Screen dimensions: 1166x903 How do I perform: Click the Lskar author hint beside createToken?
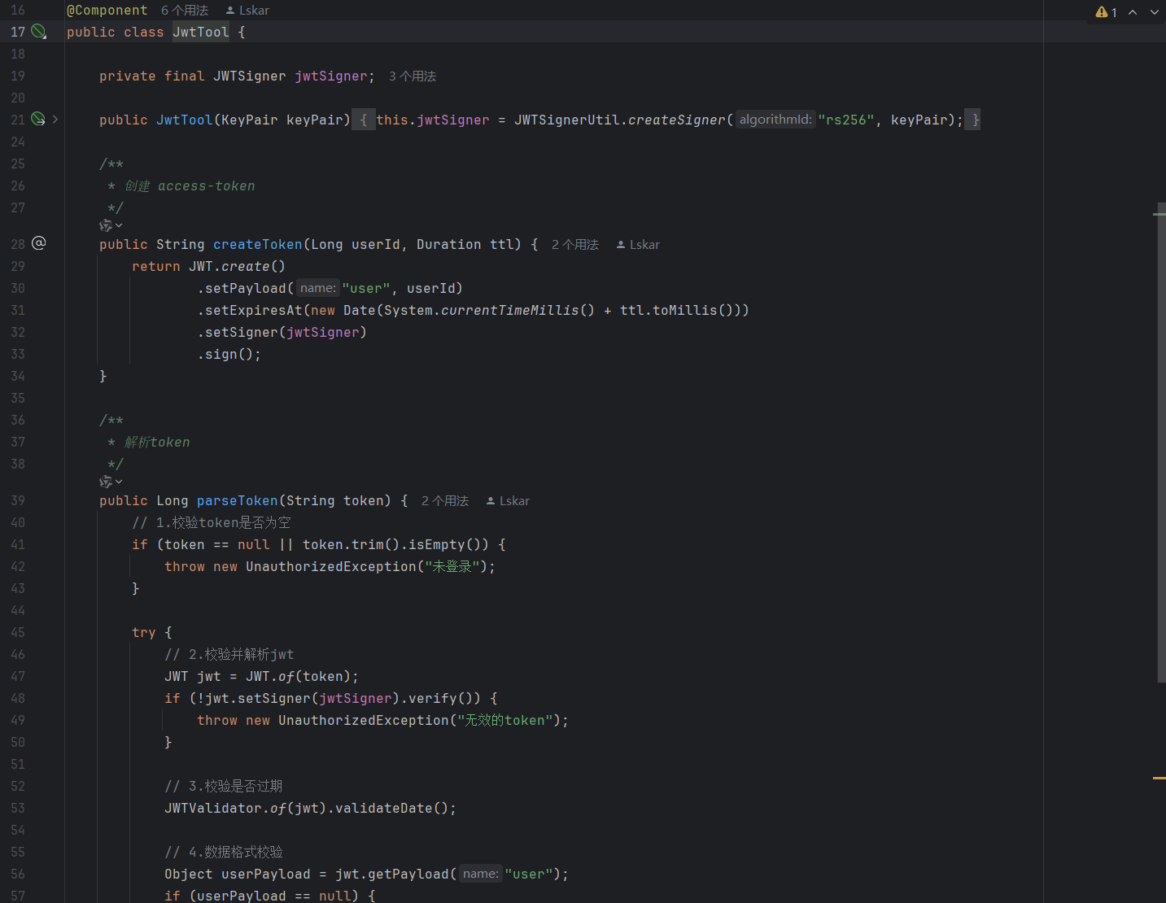click(638, 245)
